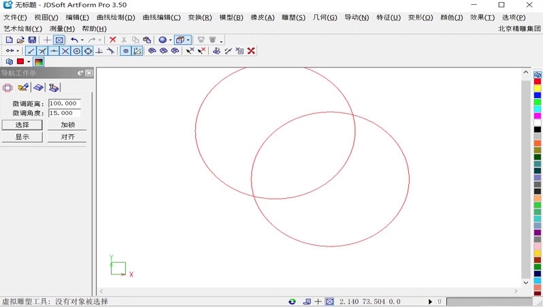Image resolution: width=543 pixels, height=307 pixels.
Task: Create a new file with the blank page icon
Action: pos(10,40)
